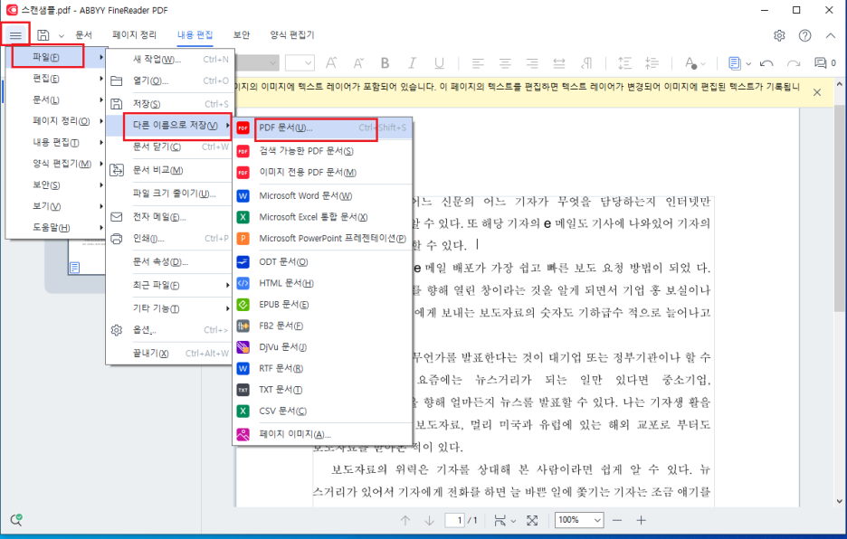Expand 양식 편집기(M) submenu

coord(55,163)
